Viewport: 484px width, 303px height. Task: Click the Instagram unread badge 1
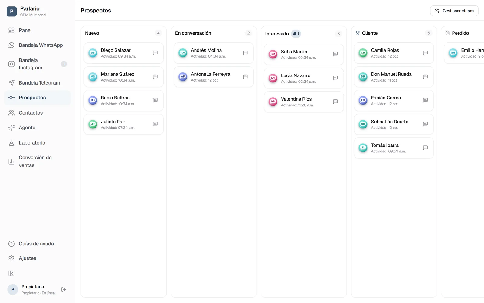tap(64, 64)
